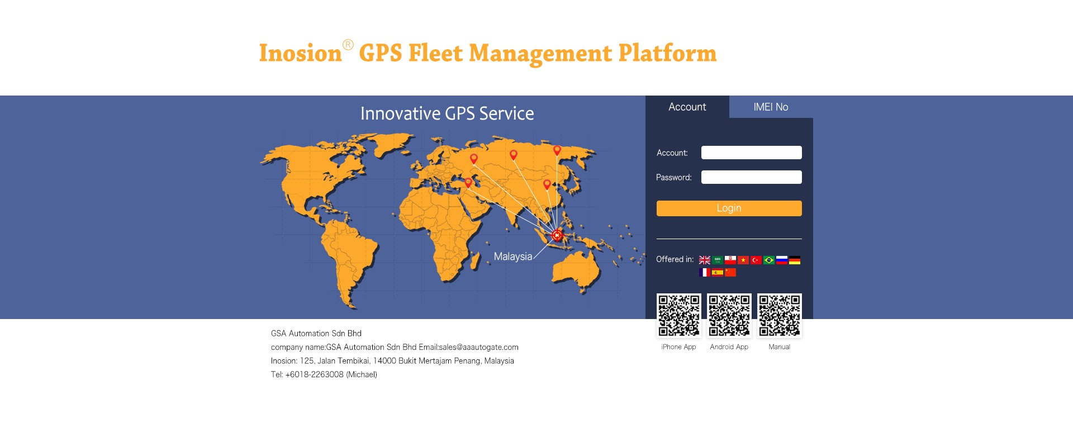
Task: Switch to the IMEI No tab
Action: 771,107
